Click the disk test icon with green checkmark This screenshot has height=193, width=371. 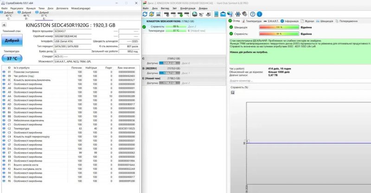pyautogui.click(x=180, y=14)
